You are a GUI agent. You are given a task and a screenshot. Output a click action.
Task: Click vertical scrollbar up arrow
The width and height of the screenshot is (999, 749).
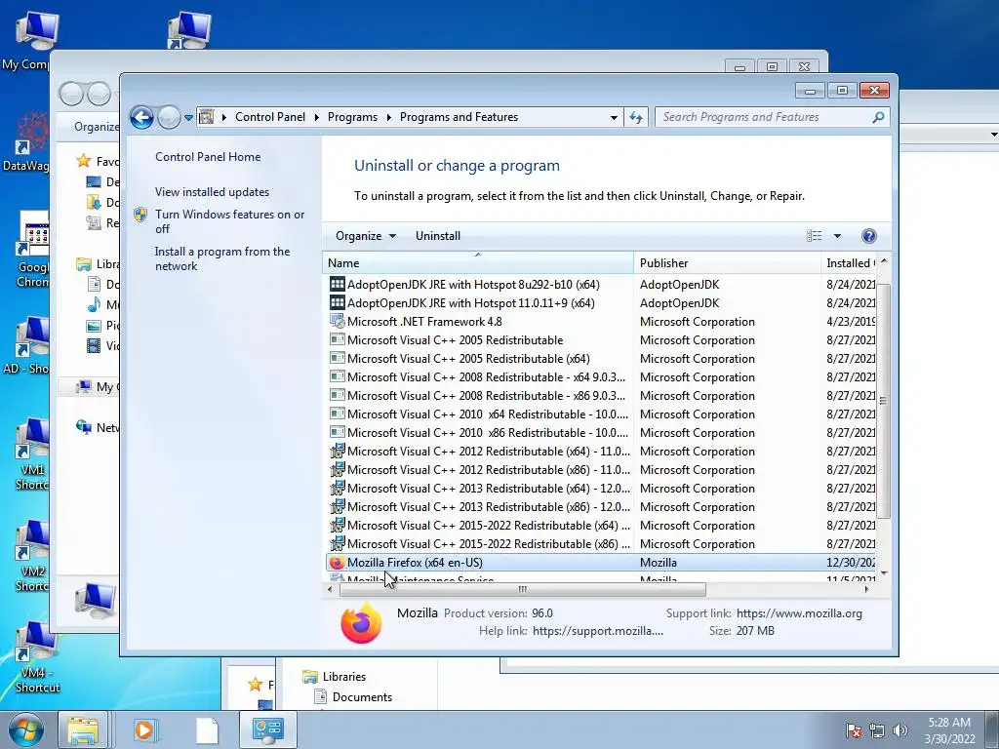[884, 261]
